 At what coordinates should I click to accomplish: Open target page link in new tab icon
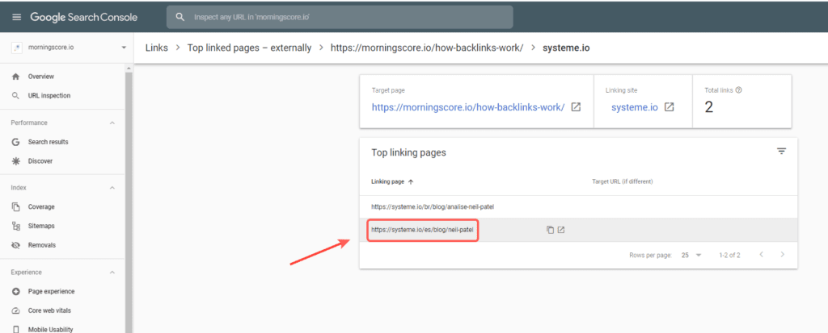(577, 107)
